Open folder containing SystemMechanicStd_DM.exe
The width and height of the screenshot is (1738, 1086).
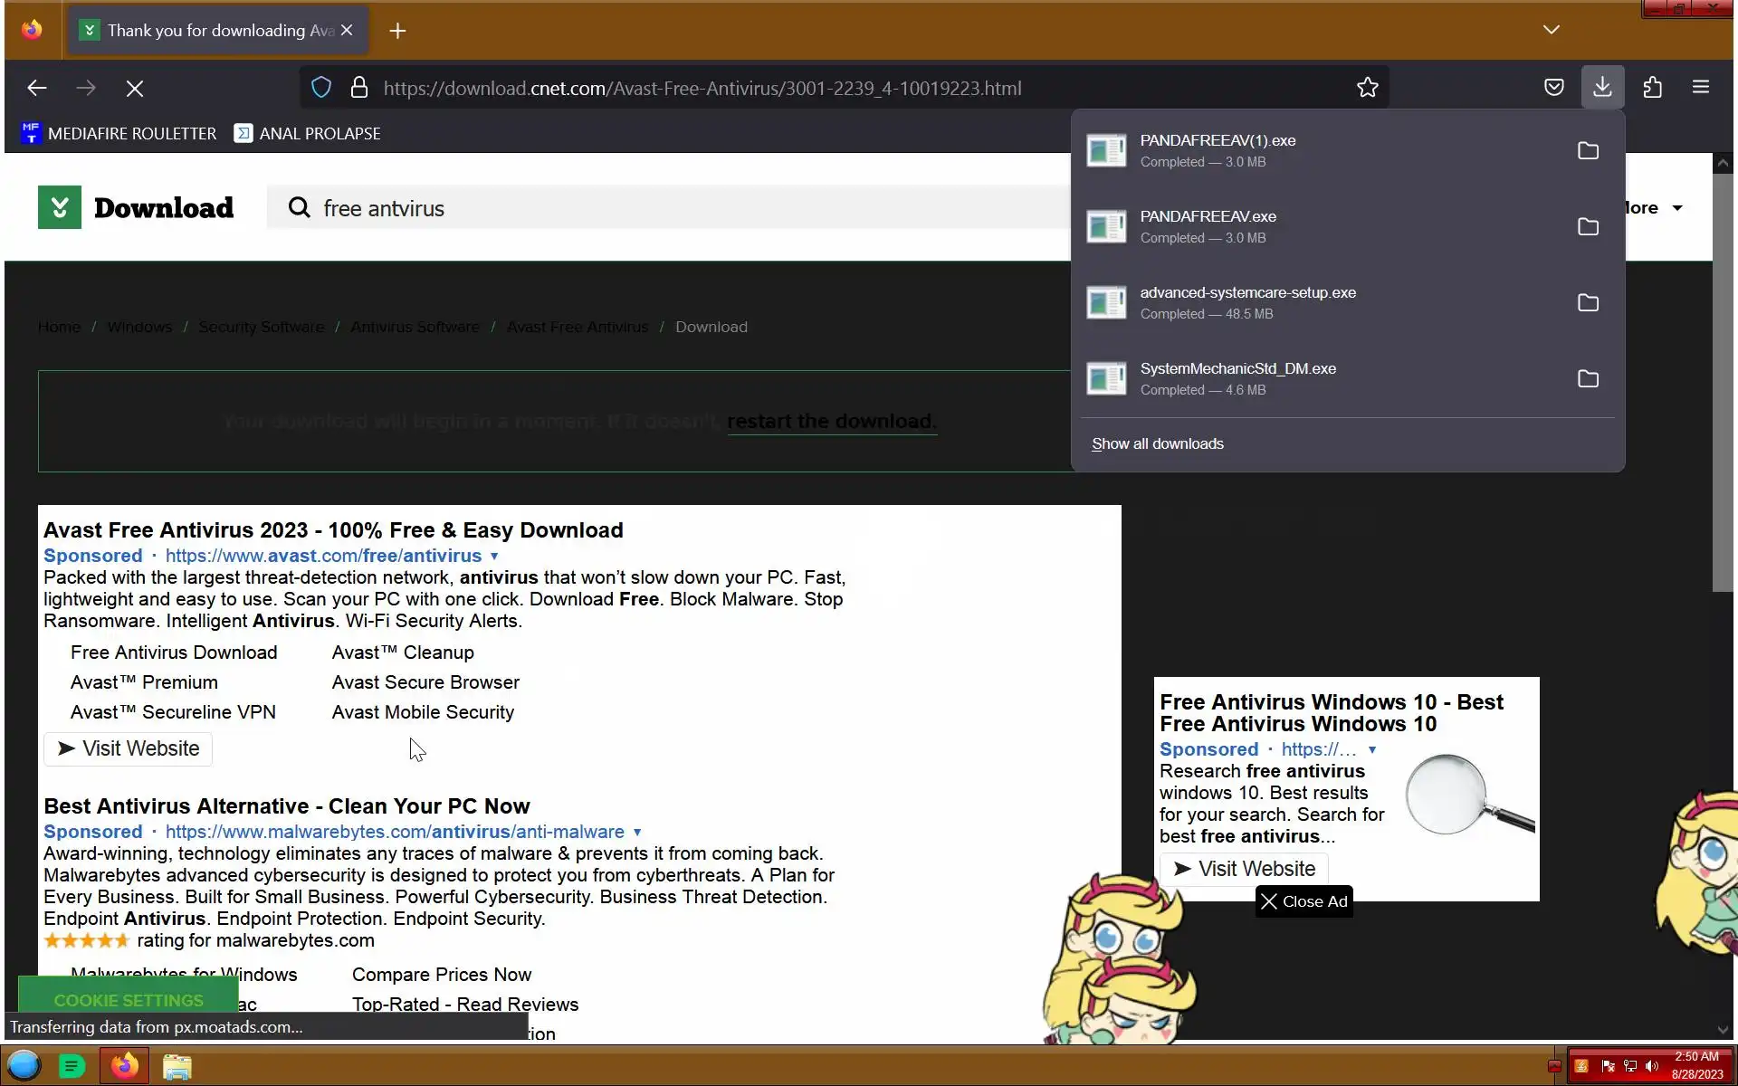(1588, 379)
